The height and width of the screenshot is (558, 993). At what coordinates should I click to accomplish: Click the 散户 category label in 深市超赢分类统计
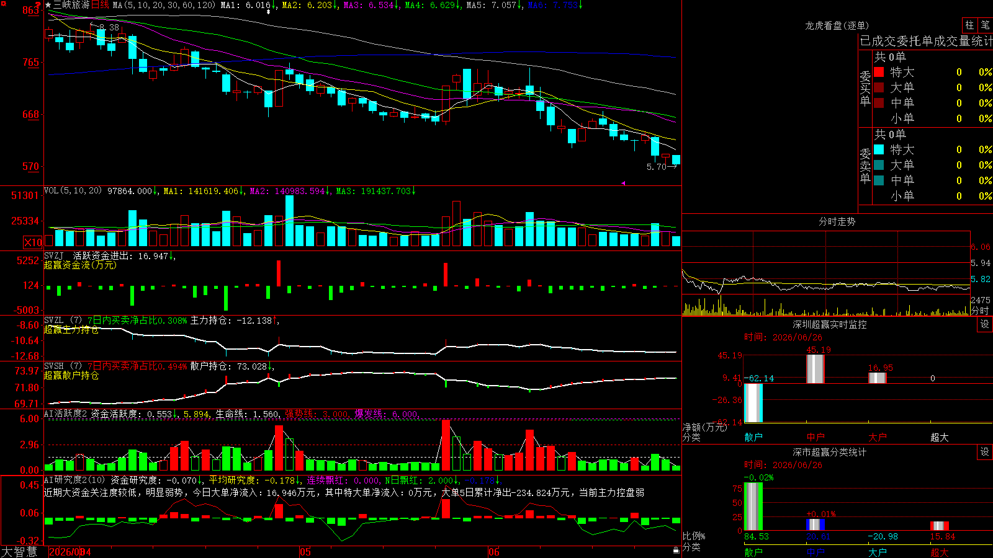coord(753,552)
